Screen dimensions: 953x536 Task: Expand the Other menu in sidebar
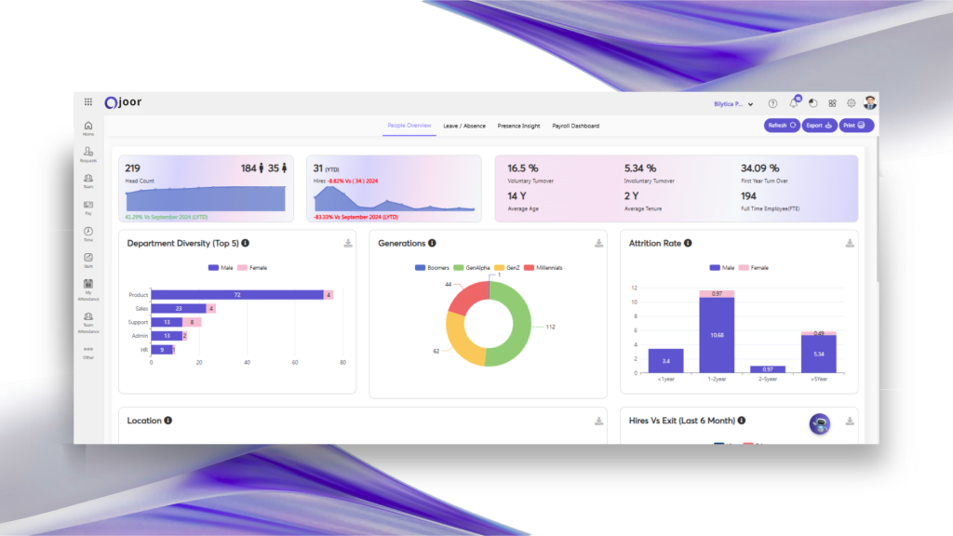tap(87, 351)
